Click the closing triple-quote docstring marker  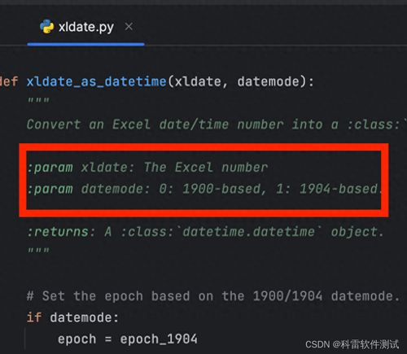38,250
